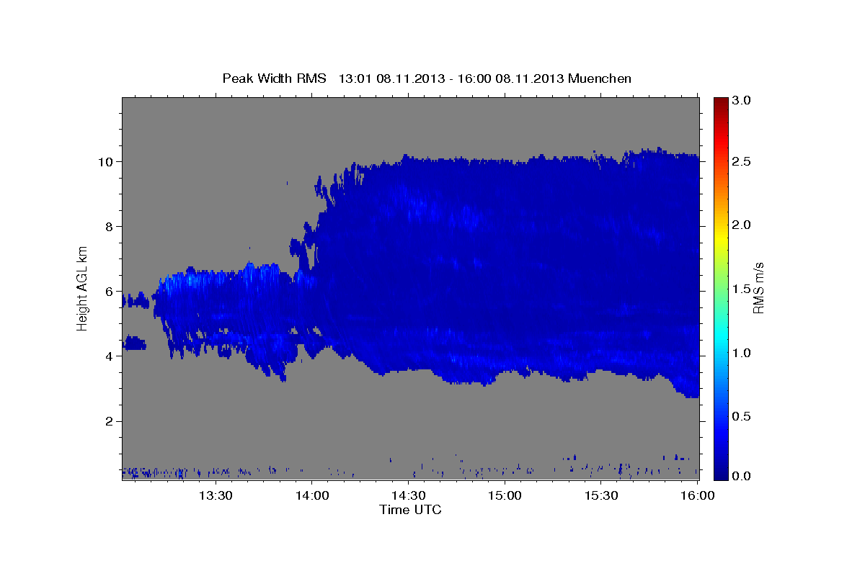Click the 16:00 time tick label
865x576 pixels.
point(697,495)
